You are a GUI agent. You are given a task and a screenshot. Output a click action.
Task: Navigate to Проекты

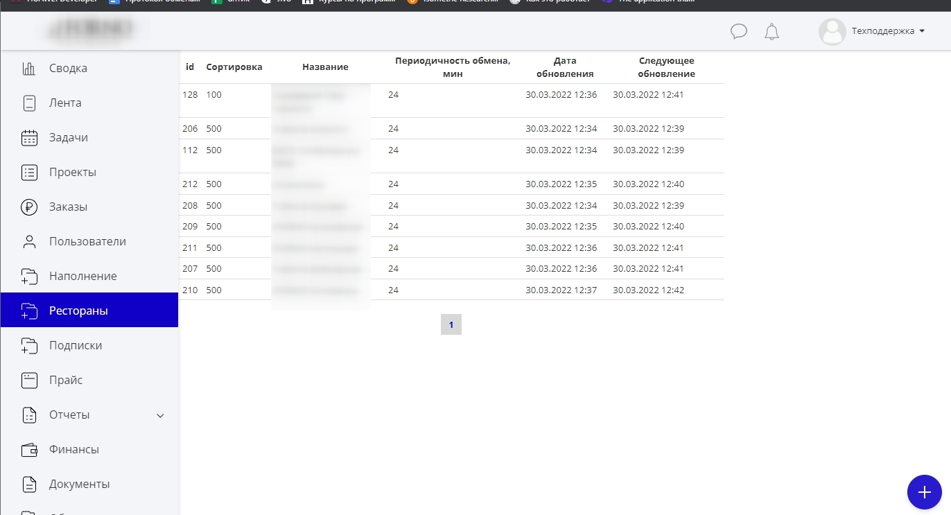point(89,172)
